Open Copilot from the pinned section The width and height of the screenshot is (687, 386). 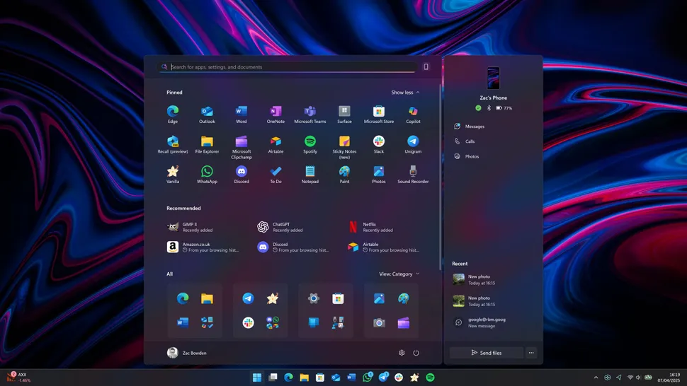413,112
